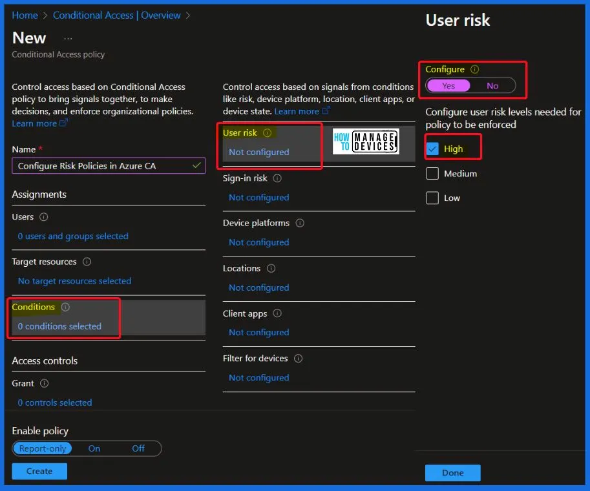The image size is (590, 491).
Task: Click the info icon next to Filter for devices
Action: (x=299, y=359)
